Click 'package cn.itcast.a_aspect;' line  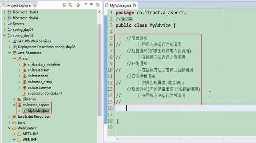click(151, 13)
